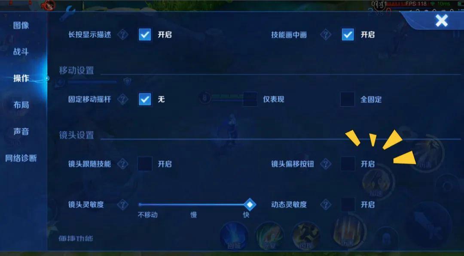Select 全固定 for fixed joystick option
Viewport: 464px width, 256px height.
click(x=348, y=99)
